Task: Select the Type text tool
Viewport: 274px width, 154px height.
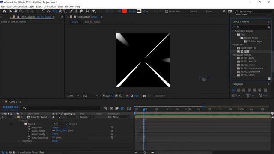Action: click(65, 12)
